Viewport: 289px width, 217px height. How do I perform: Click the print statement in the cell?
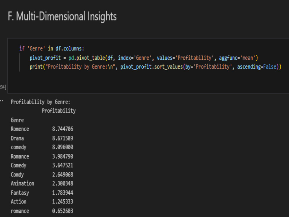pyautogui.click(x=155, y=67)
